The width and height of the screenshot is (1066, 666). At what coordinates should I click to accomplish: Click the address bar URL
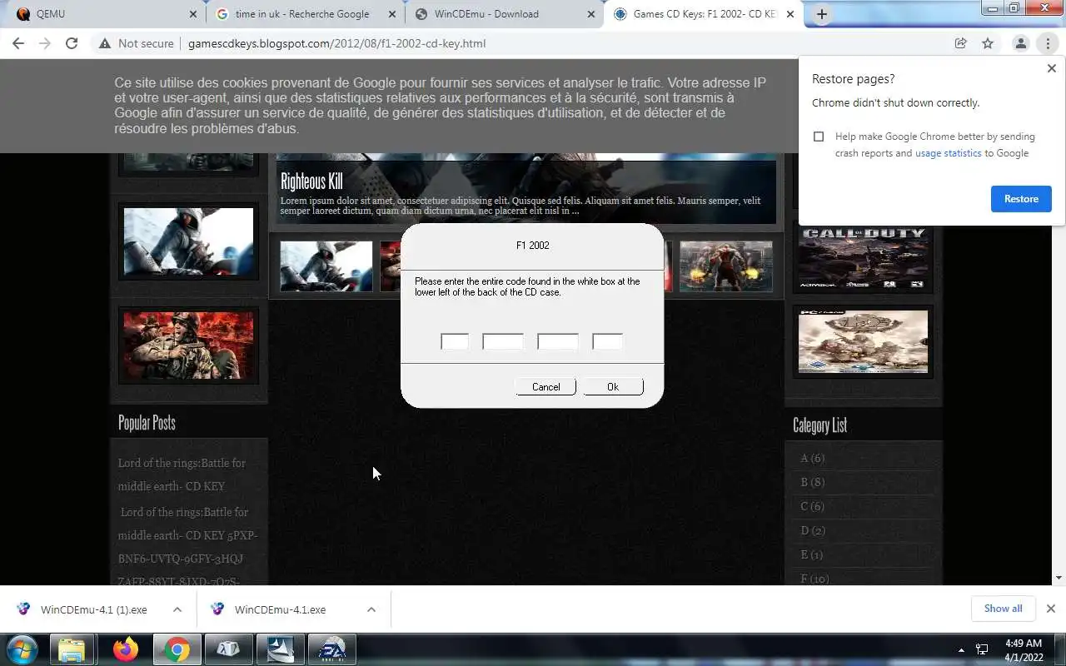[x=336, y=43]
